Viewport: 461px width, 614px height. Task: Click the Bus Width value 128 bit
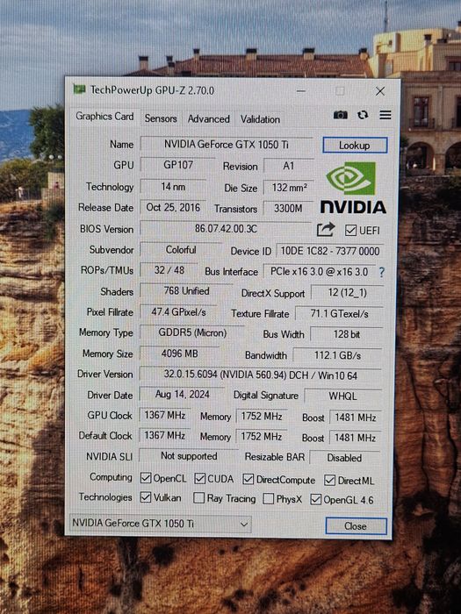point(347,334)
